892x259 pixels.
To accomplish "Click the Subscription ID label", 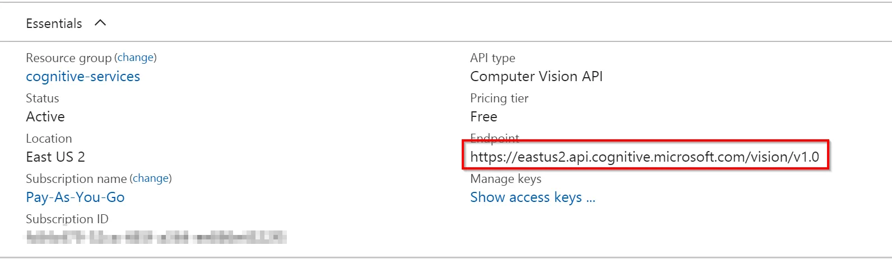I will [67, 219].
